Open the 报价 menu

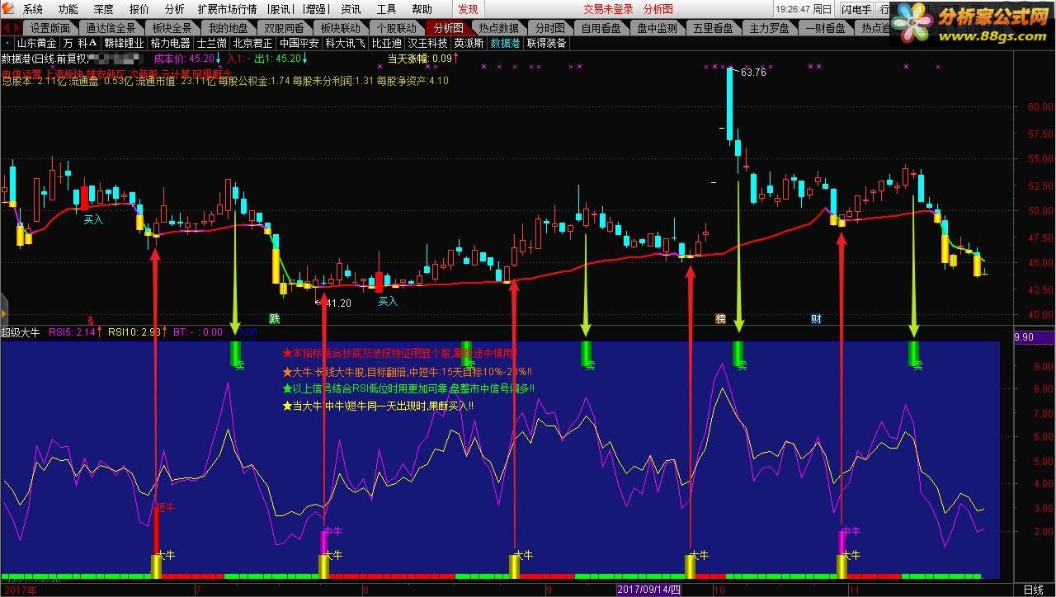click(x=139, y=9)
